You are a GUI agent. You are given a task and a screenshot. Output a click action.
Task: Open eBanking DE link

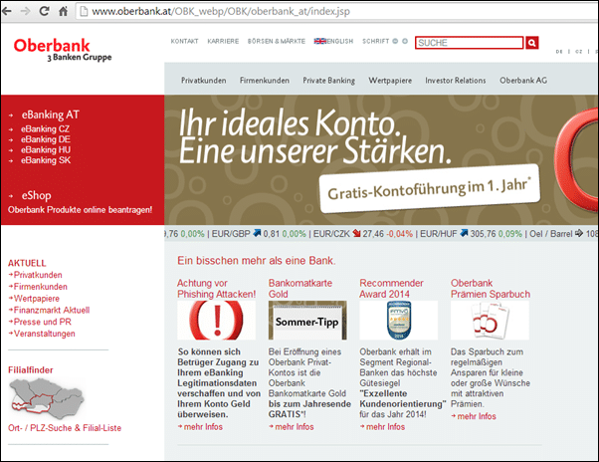point(46,139)
